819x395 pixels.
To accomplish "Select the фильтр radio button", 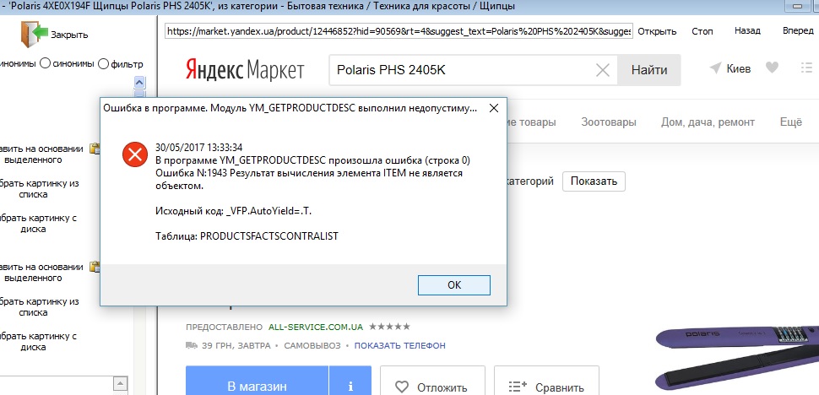I will [x=103, y=64].
